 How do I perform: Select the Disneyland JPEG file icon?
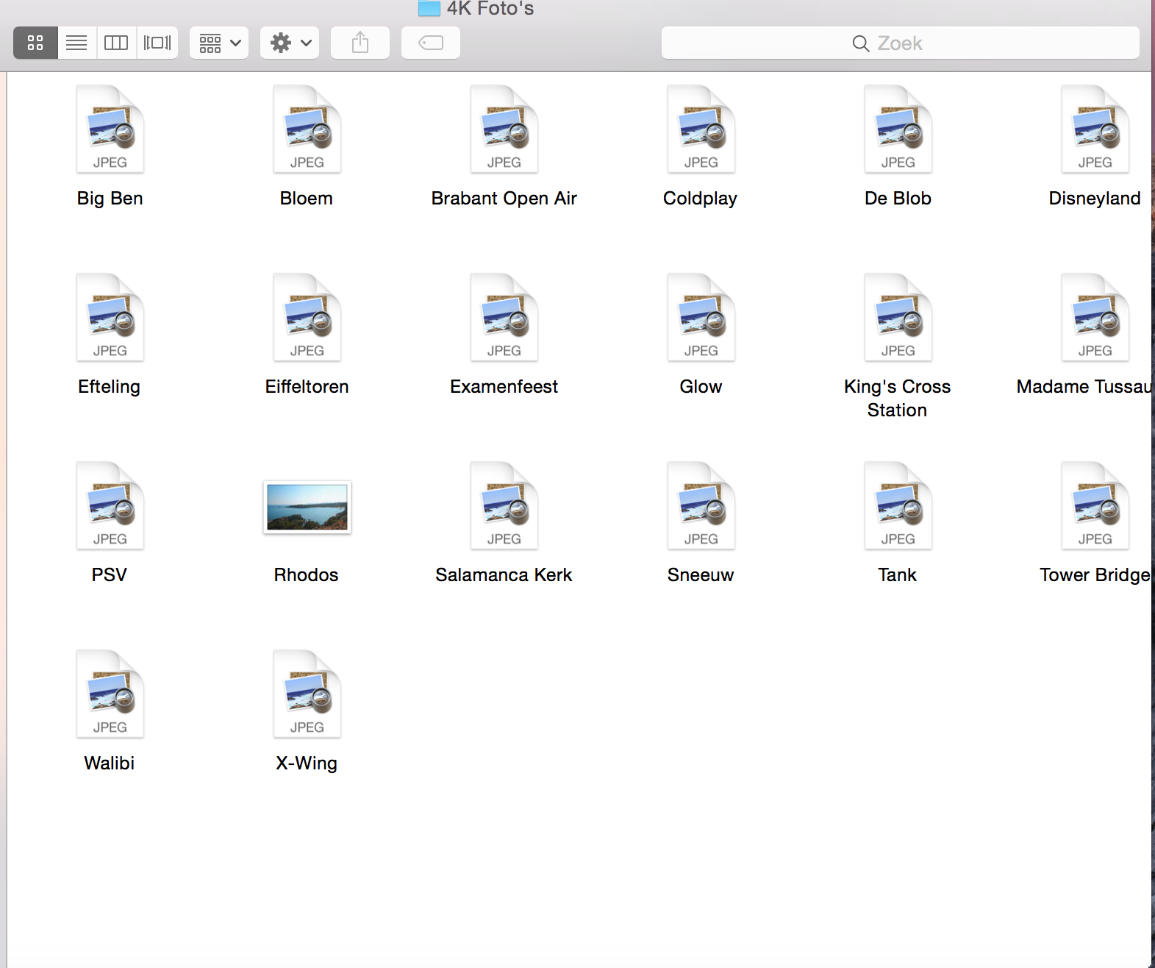tap(1095, 129)
